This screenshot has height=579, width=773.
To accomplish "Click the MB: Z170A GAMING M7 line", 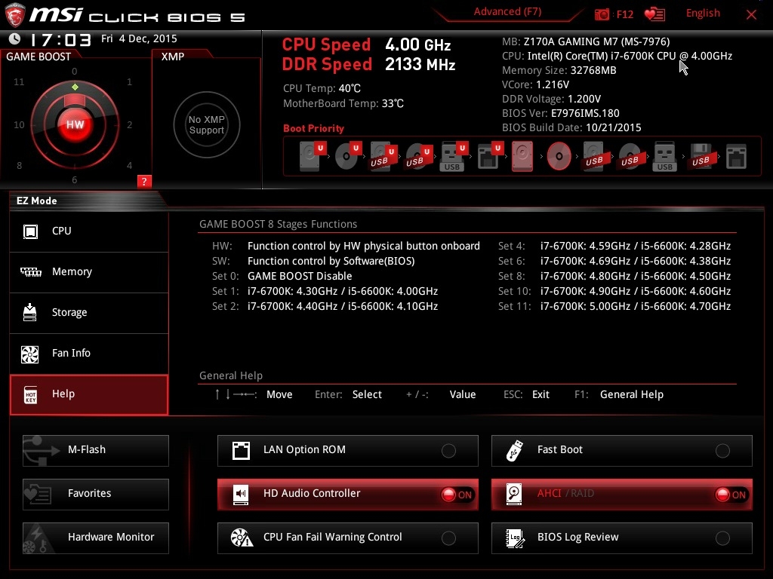I will pos(586,41).
